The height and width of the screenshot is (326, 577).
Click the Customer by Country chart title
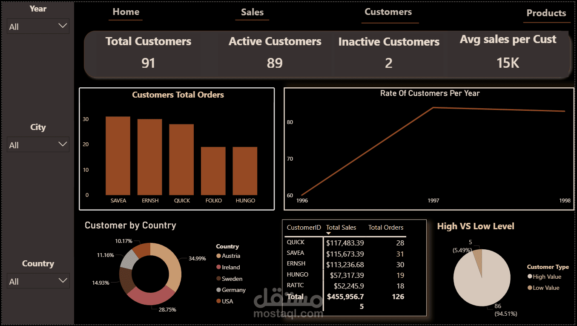point(130,225)
